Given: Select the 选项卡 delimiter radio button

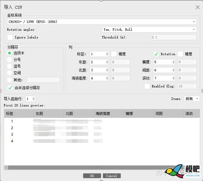Looking at the screenshot, I should pos(10,53).
